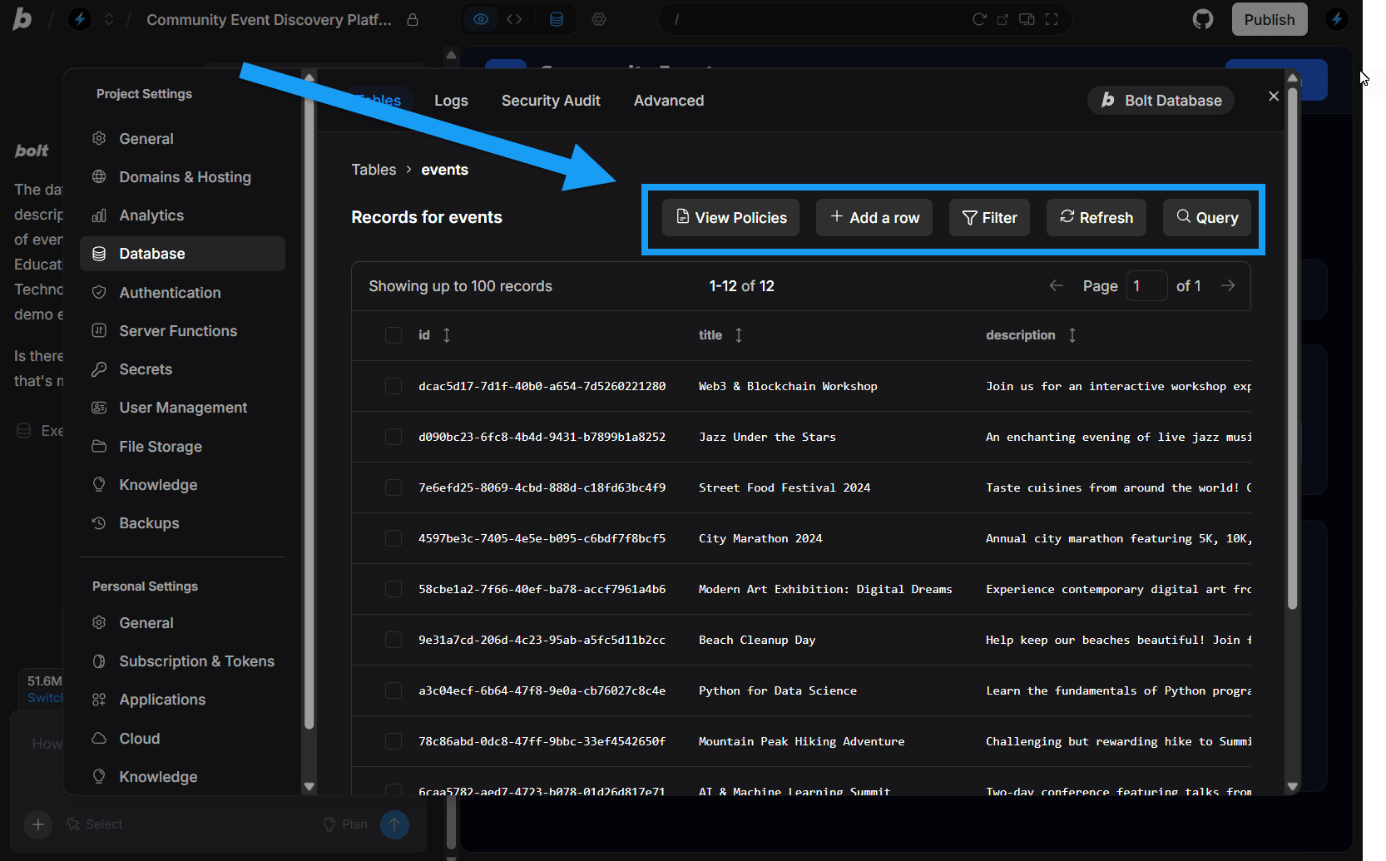Screen dimensions: 1386x861
Task: Click the database icon in the top toolbar
Action: [557, 18]
